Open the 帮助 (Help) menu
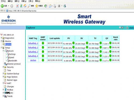 pyautogui.click(x=38, y=1)
